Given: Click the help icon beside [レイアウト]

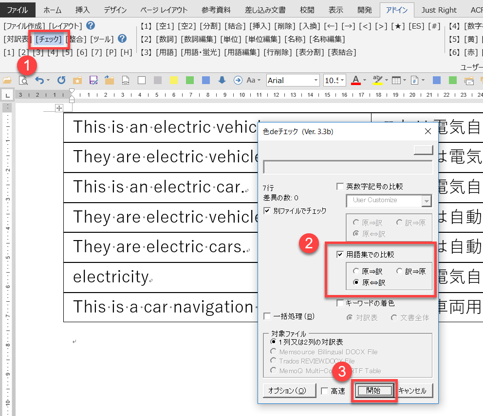Looking at the screenshot, I should [90, 26].
